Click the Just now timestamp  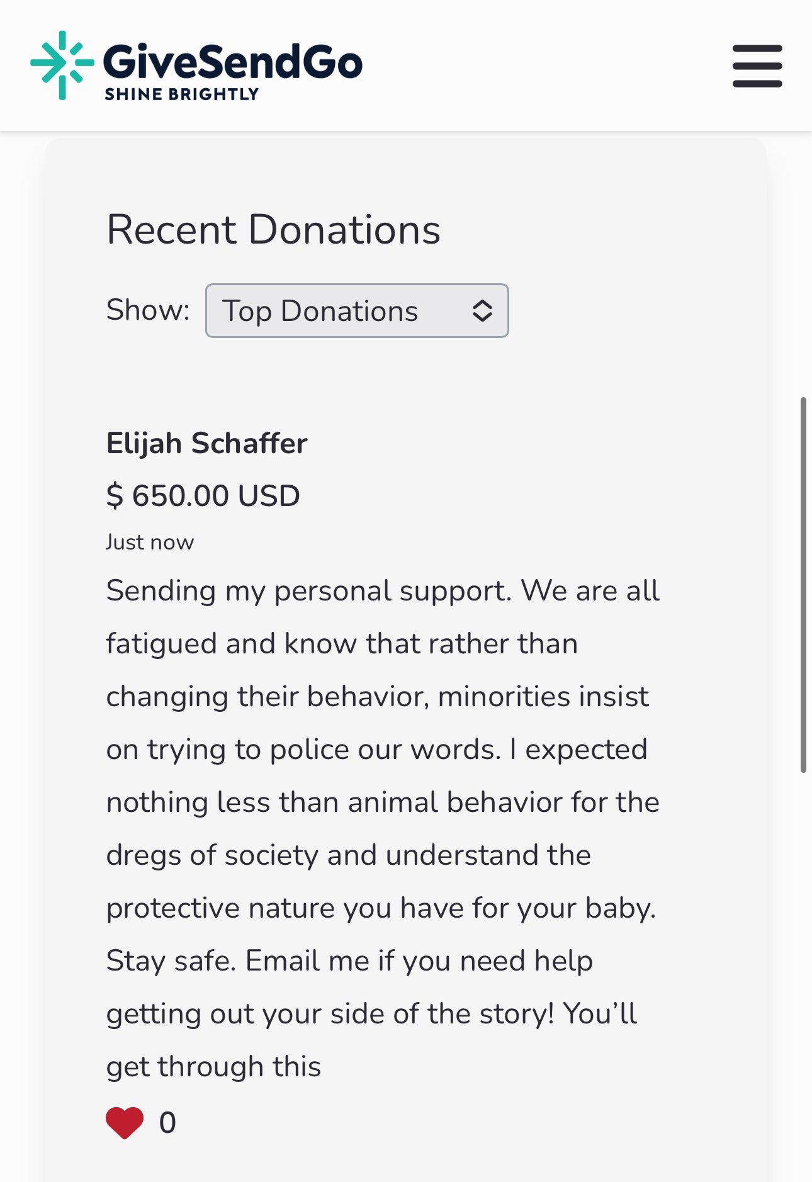(x=150, y=542)
